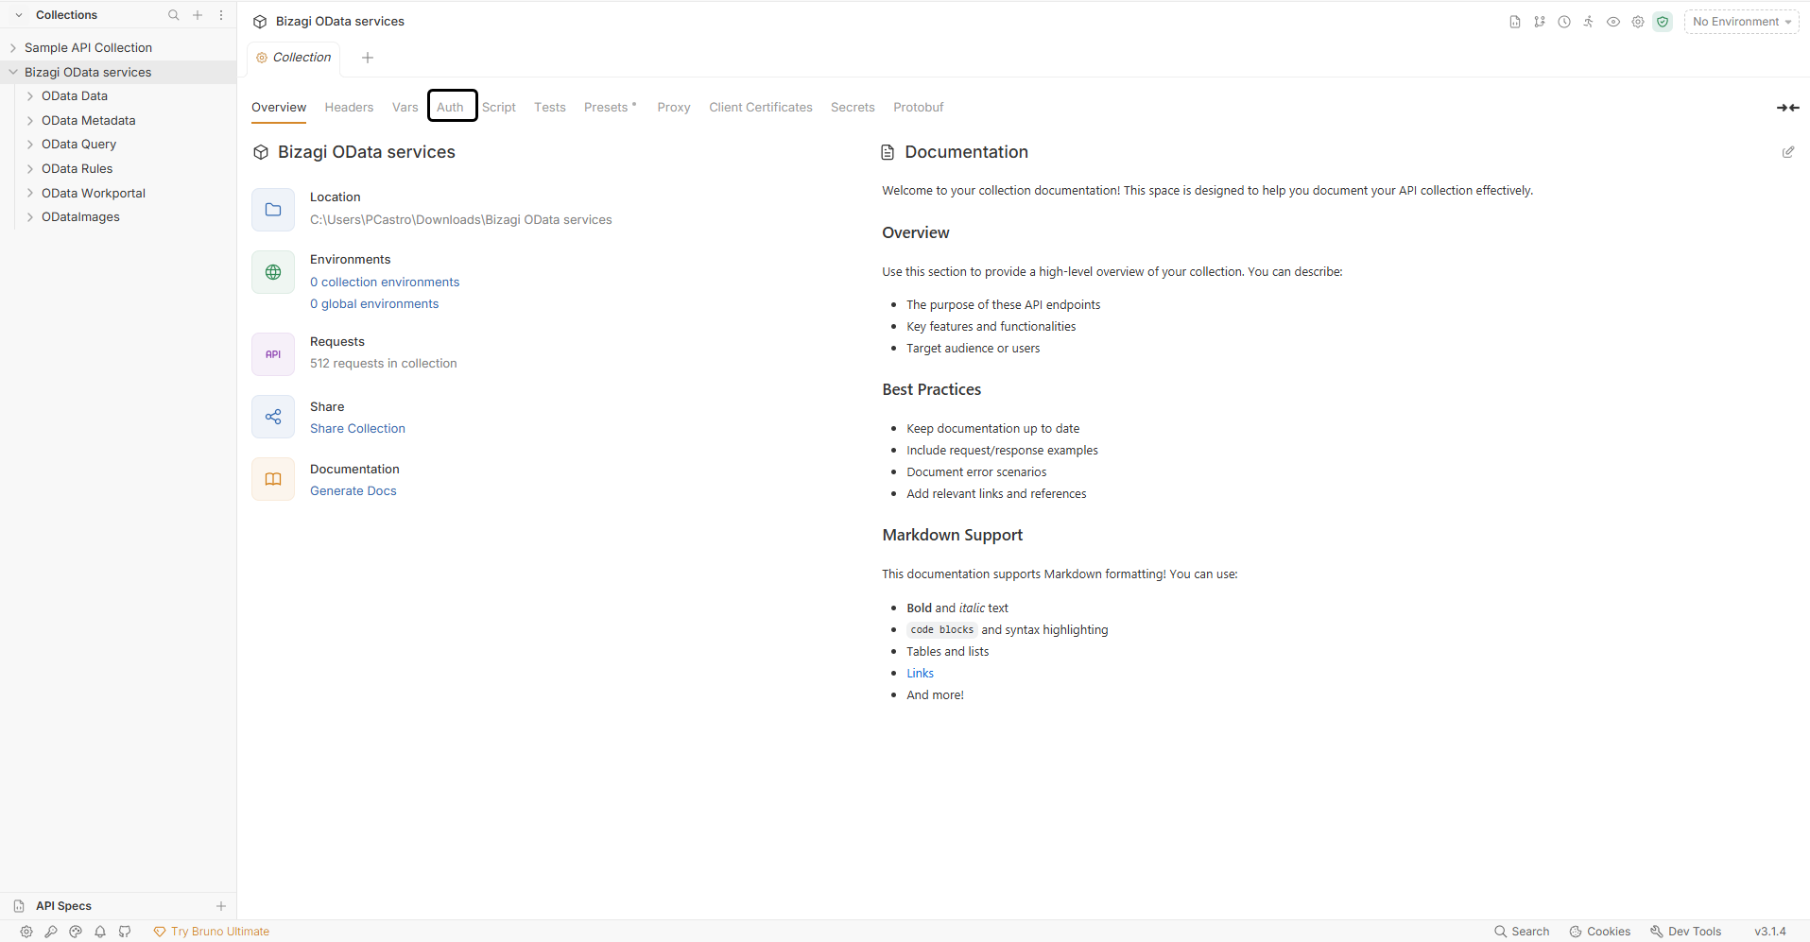This screenshot has height=942, width=1810.
Task: Expand the OData Query folder chevron
Action: coord(30,145)
